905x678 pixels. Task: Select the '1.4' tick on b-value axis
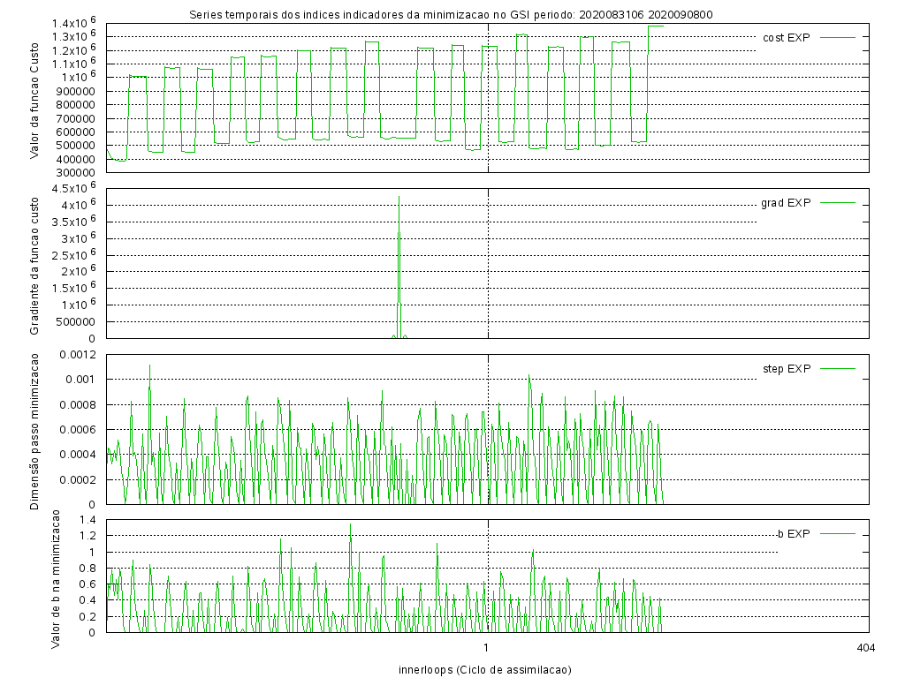(87, 520)
